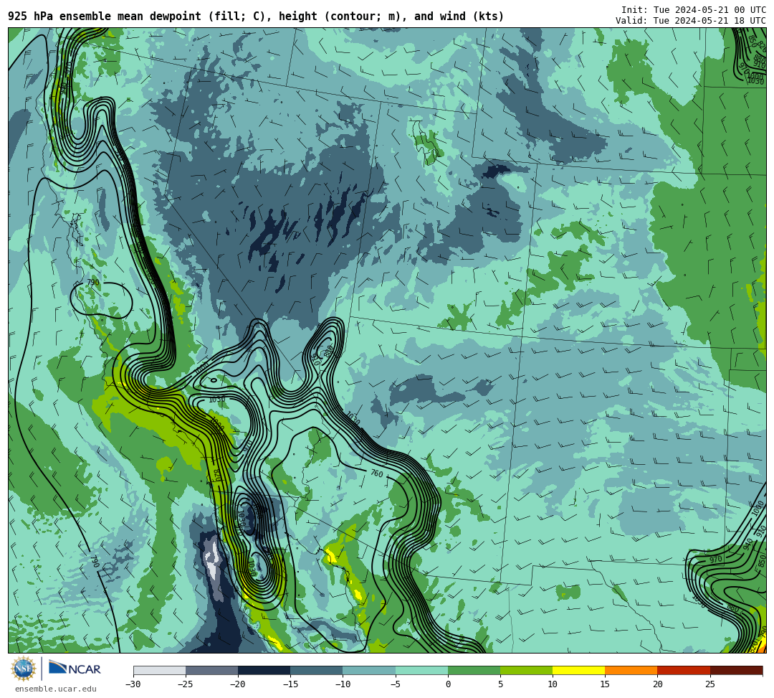Image resolution: width=774 pixels, height=698 pixels.
Task: Select the -30 to -25 pale gray swatch
Action: pyautogui.click(x=159, y=670)
